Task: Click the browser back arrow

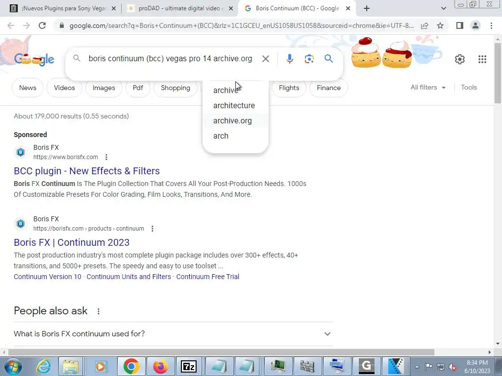Action: click(x=11, y=25)
